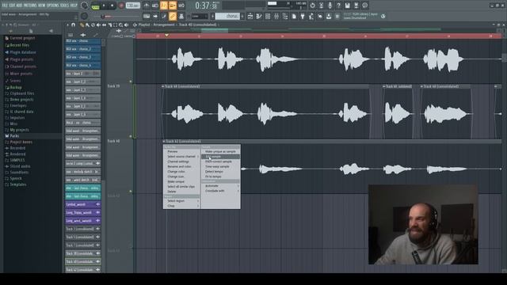Toggle the countdown before recording icon
The width and height of the screenshot is (507, 285).
[164, 6]
